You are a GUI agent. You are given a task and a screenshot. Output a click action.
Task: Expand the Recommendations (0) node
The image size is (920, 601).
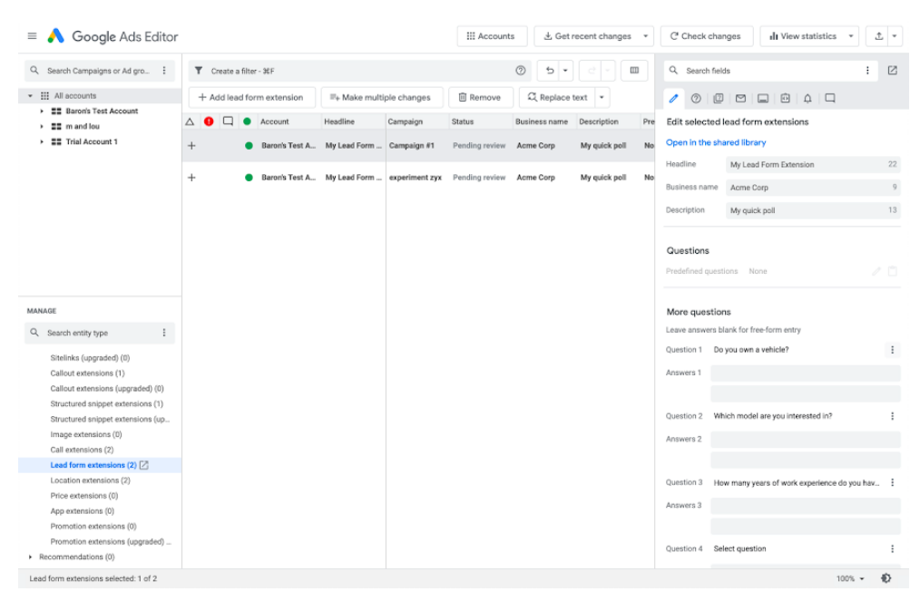click(31, 557)
